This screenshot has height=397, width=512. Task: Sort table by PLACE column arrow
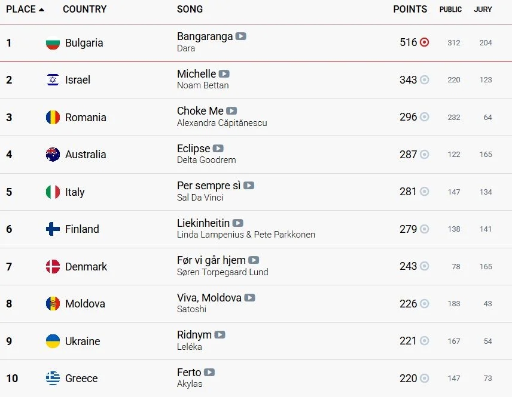coord(41,10)
